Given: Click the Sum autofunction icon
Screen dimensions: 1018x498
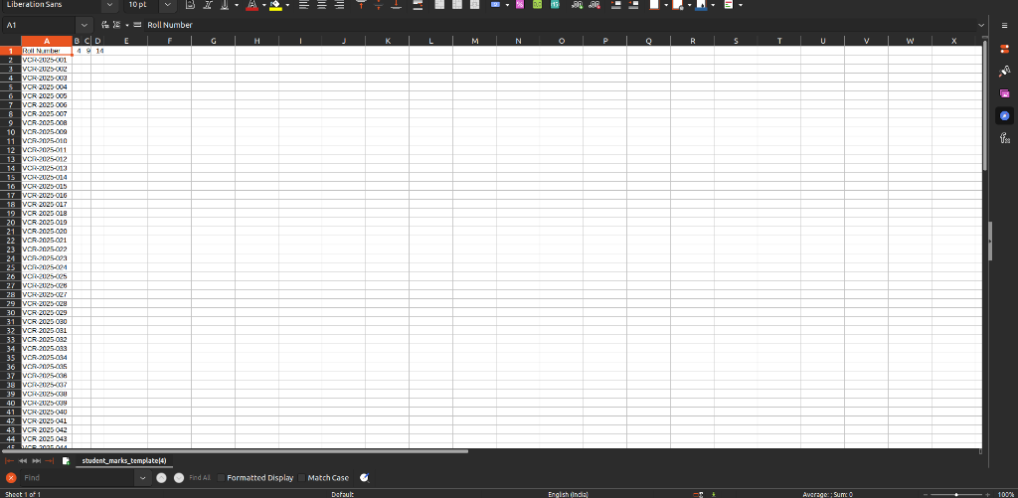Looking at the screenshot, I should click(x=117, y=25).
